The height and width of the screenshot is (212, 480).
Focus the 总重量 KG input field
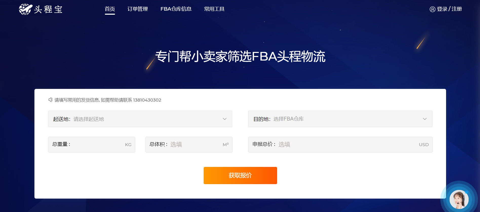click(92, 145)
